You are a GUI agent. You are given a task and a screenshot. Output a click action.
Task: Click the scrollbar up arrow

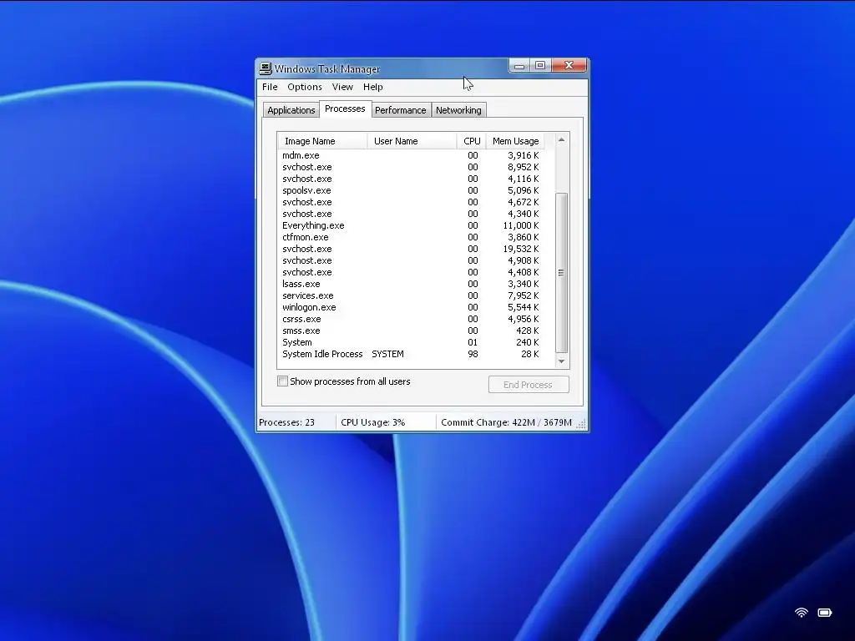[x=561, y=140]
